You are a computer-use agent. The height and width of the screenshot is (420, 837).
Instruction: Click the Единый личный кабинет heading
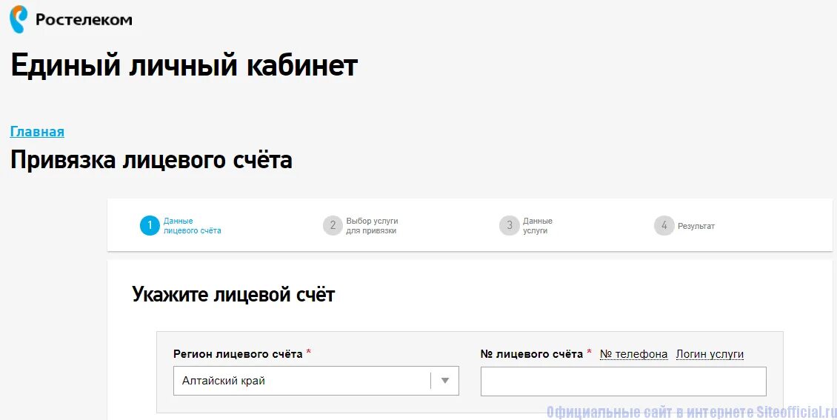tap(184, 66)
